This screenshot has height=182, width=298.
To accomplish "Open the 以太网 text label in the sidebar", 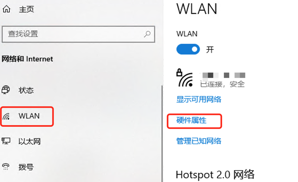I will 30,141.
